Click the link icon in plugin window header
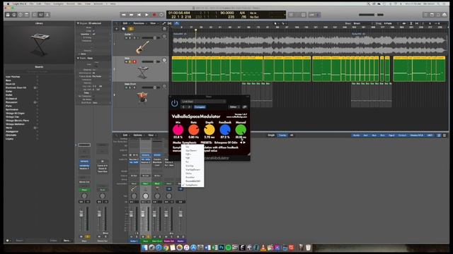 click(245, 107)
